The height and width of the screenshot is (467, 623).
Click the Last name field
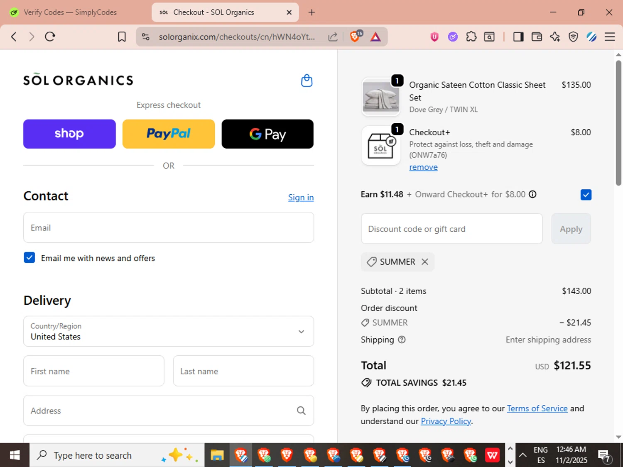(x=243, y=371)
